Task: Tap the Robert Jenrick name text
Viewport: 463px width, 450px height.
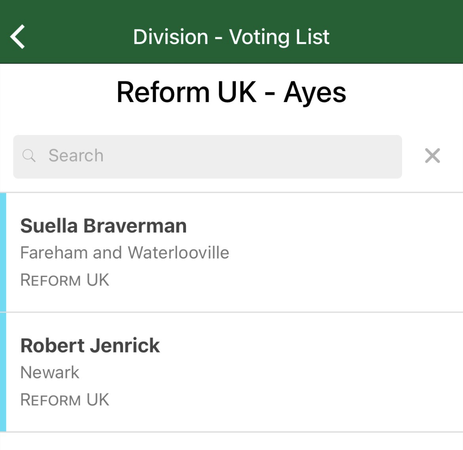Action: tap(90, 346)
